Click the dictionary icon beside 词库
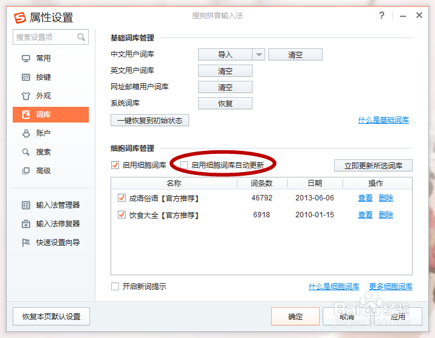The width and height of the screenshot is (435, 338). (x=26, y=115)
